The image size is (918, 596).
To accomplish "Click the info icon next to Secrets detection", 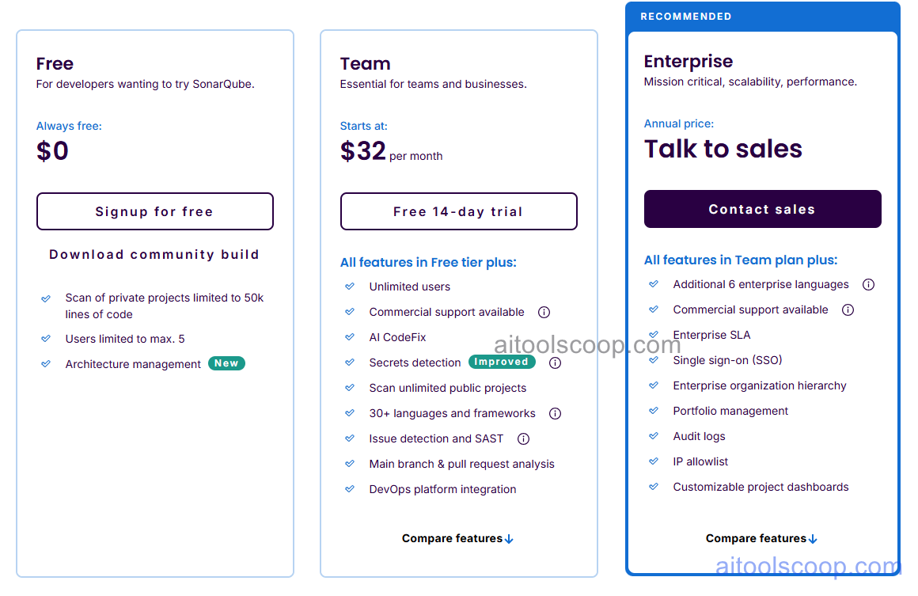I will [x=555, y=363].
